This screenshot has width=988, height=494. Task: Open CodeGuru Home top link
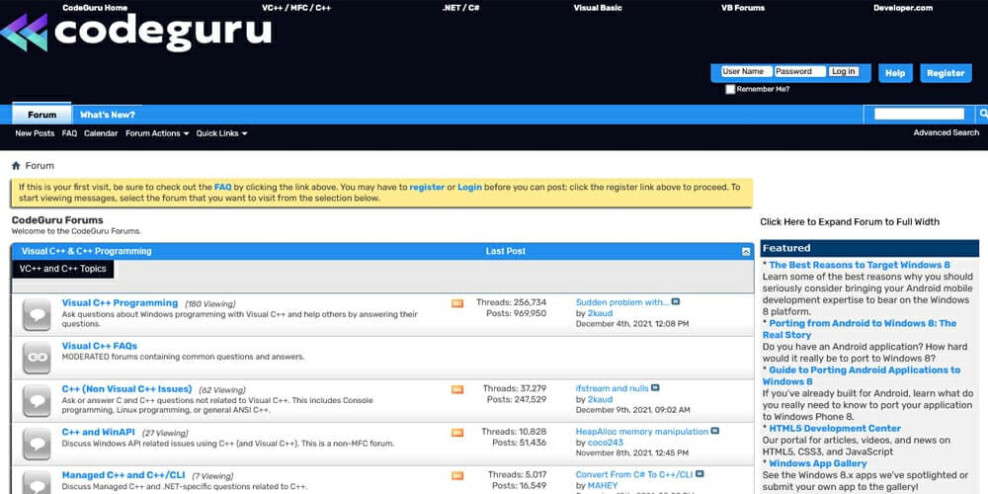[x=95, y=8]
